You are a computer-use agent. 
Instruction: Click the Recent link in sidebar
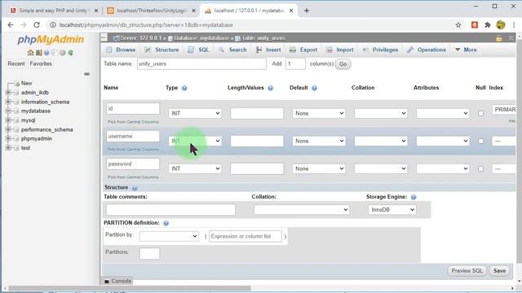click(16, 63)
